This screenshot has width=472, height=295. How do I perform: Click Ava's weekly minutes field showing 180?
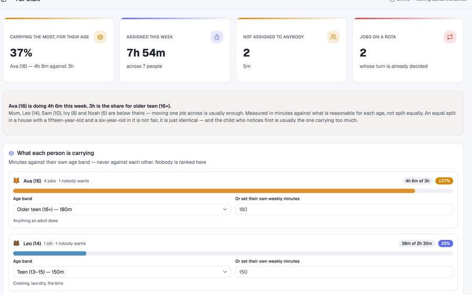point(344,209)
